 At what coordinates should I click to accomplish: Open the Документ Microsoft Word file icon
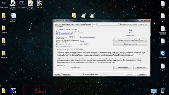point(13,17)
